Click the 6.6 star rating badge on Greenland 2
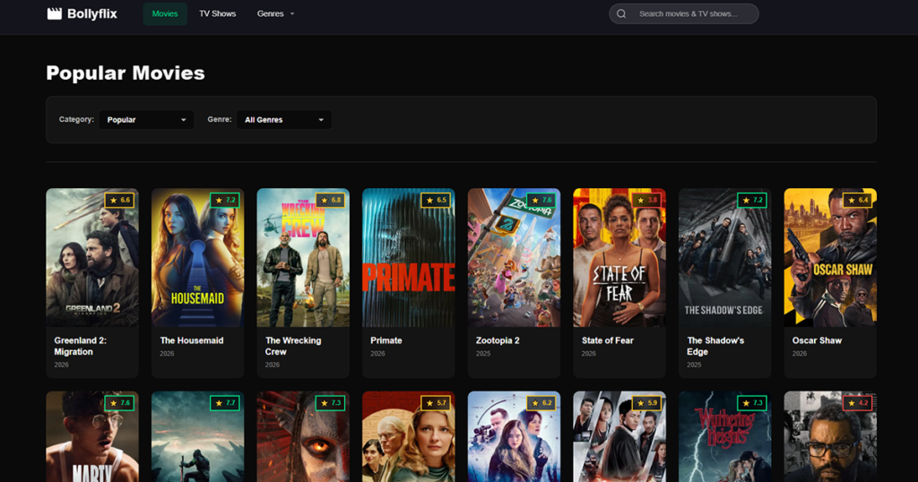The height and width of the screenshot is (482, 918). 119,200
